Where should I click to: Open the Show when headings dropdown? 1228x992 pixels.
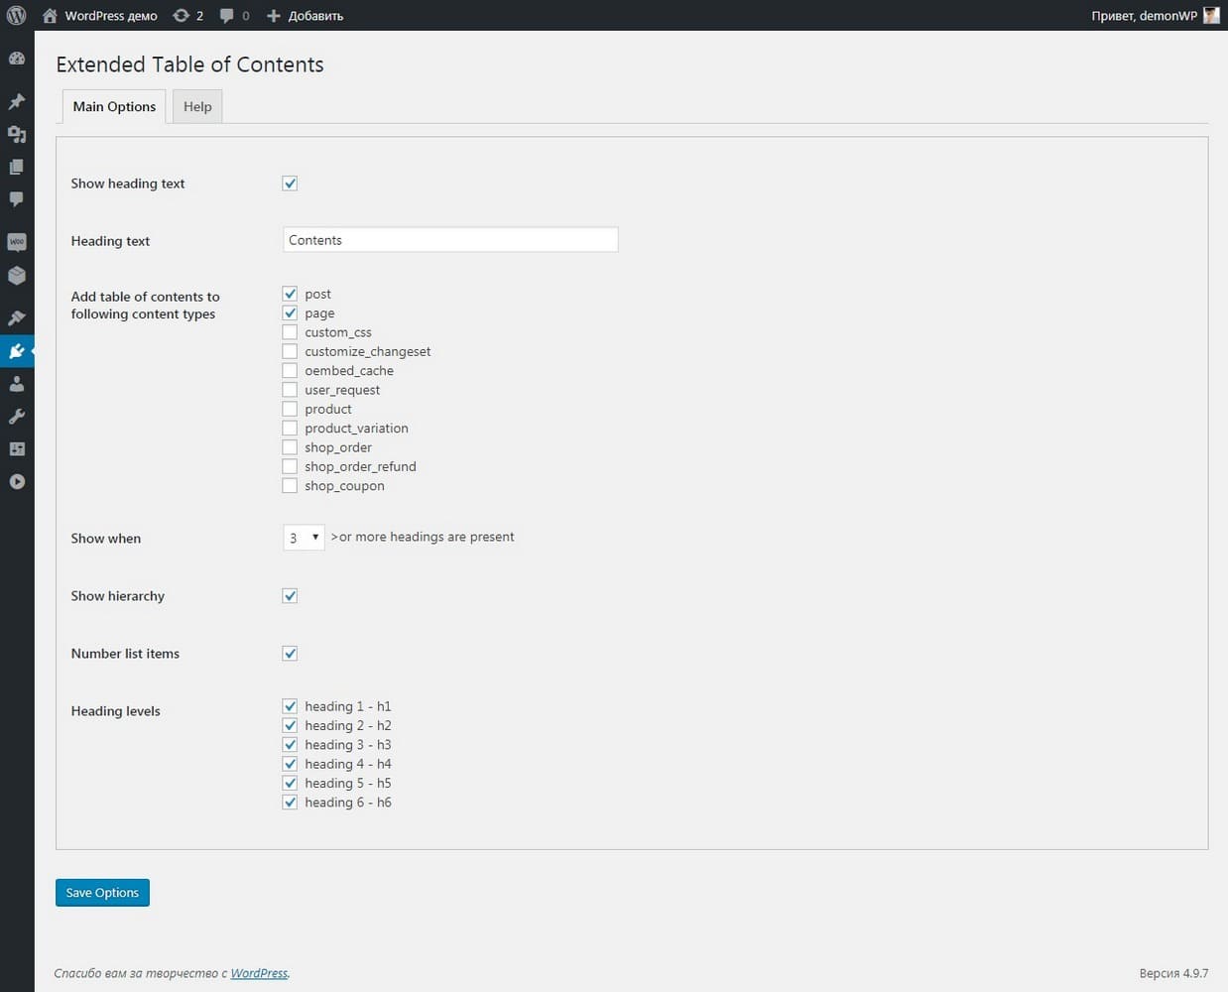(x=304, y=538)
